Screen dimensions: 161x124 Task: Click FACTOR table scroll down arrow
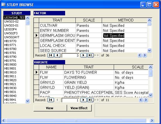149,50
